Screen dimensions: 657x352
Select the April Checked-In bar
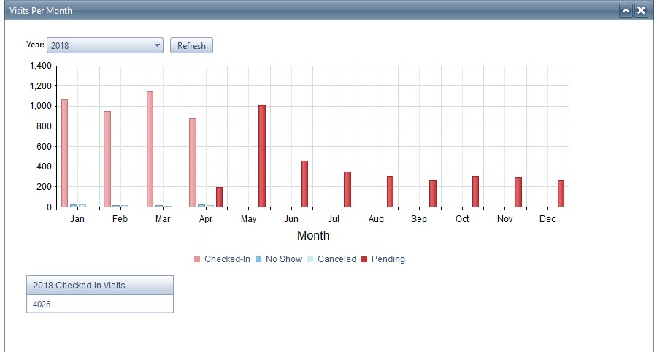click(193, 163)
